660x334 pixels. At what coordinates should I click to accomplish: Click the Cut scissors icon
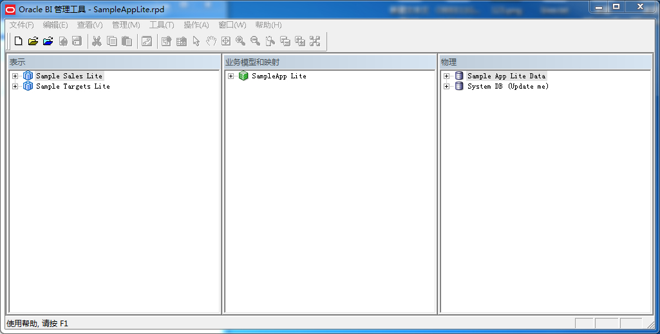click(97, 40)
